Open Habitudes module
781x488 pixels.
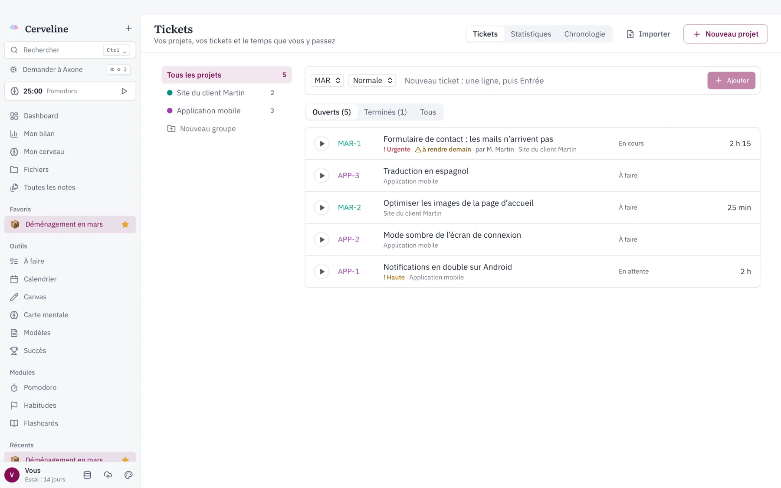coord(70,405)
